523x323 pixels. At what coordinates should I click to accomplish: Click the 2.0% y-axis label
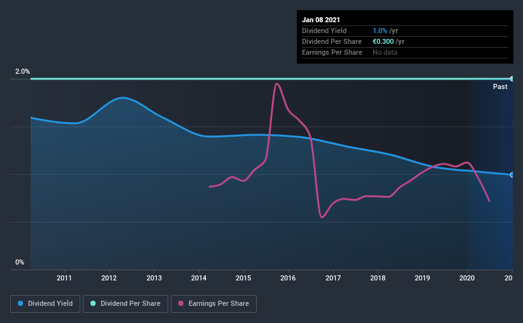22,71
